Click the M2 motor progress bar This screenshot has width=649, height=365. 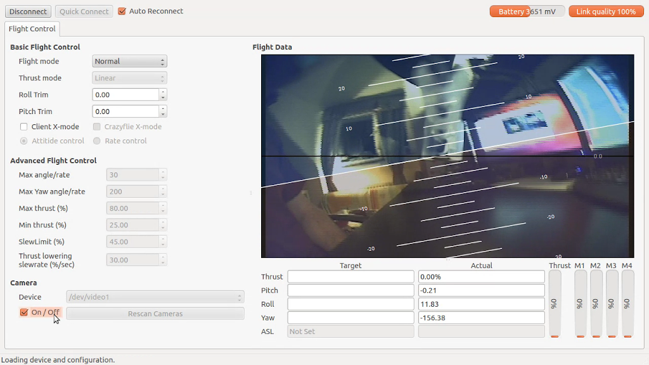click(596, 304)
